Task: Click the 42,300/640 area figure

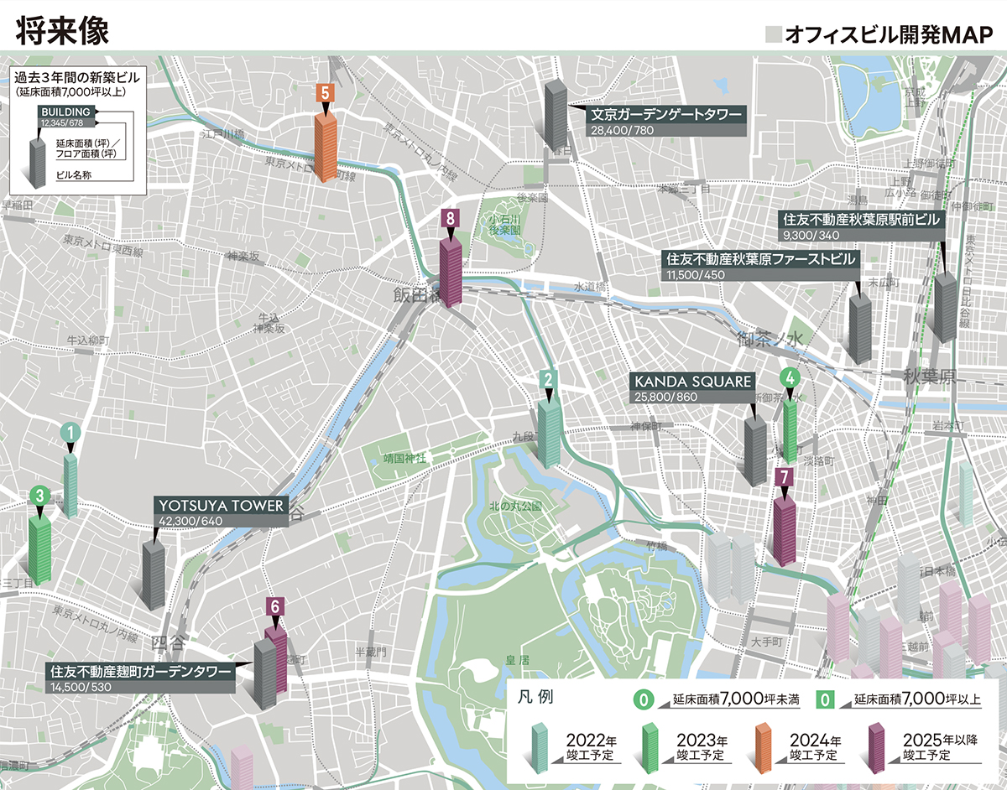Action: pyautogui.click(x=189, y=521)
